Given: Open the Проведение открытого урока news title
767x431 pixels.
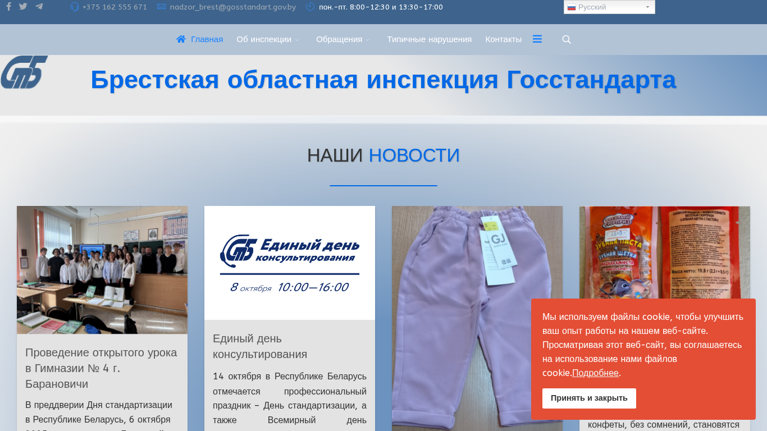Looking at the screenshot, I should [101, 368].
